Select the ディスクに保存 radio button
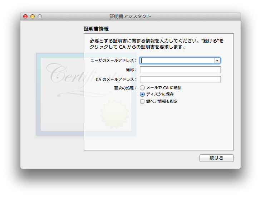 (x=142, y=94)
